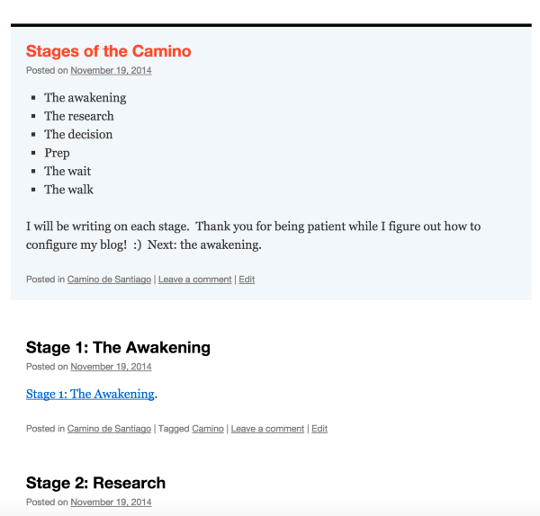Edit the Stage 1 post
540x516 pixels.
point(319,429)
